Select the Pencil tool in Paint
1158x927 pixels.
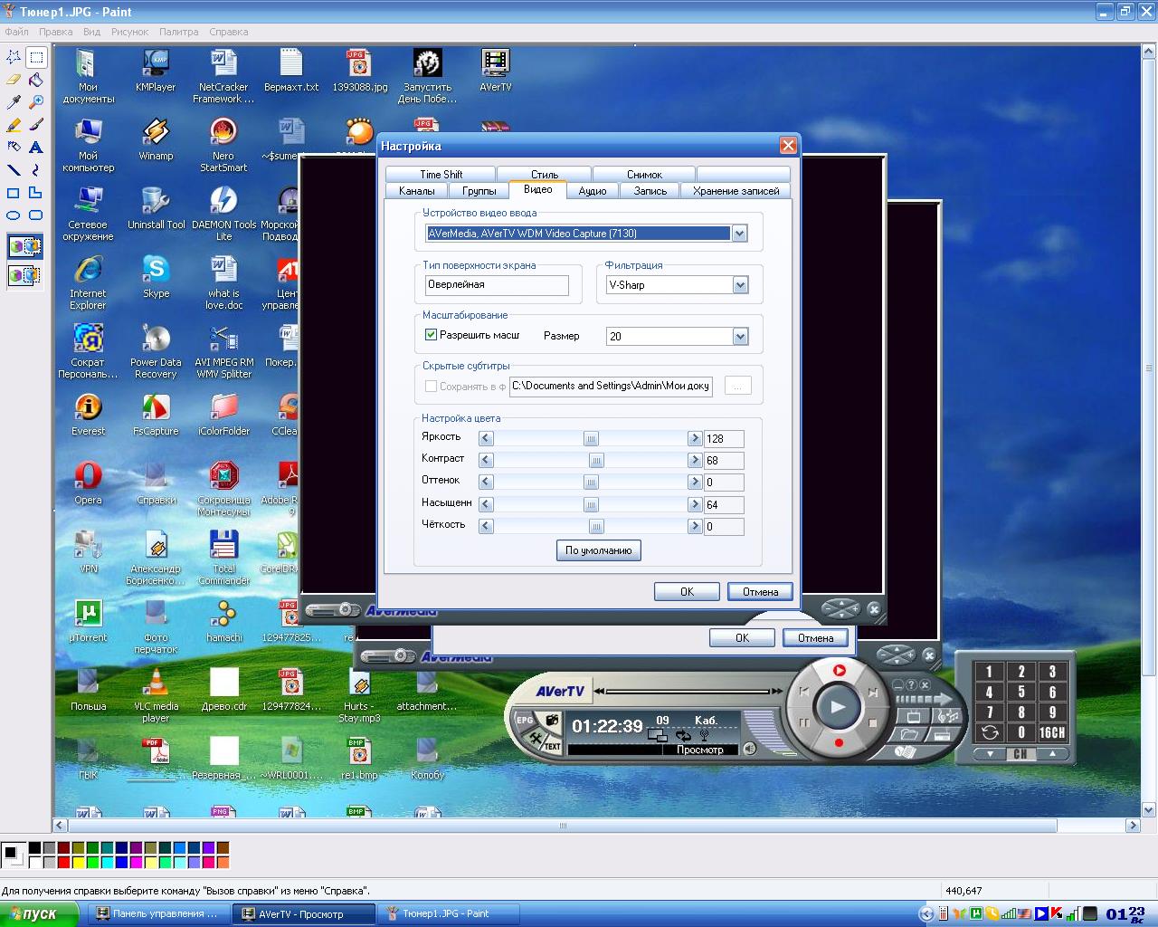(x=14, y=125)
